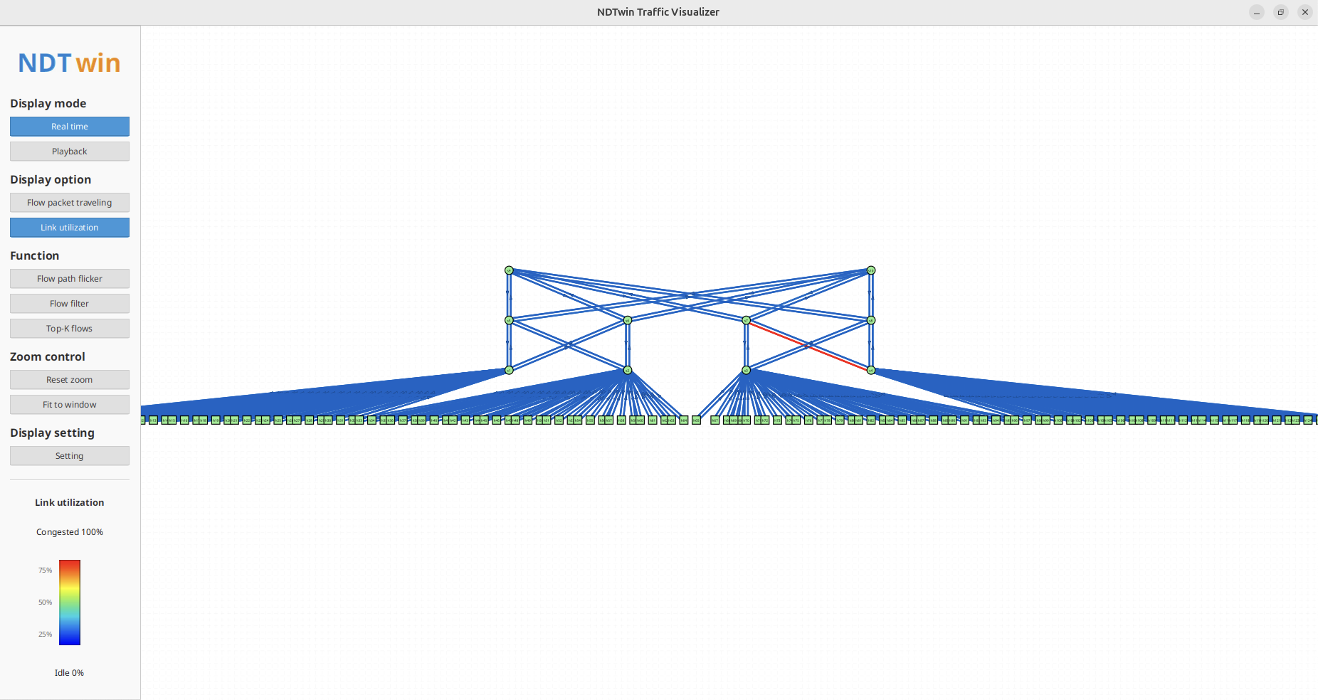The width and height of the screenshot is (1318, 700).
Task: Fit topology to window
Action: tap(70, 405)
